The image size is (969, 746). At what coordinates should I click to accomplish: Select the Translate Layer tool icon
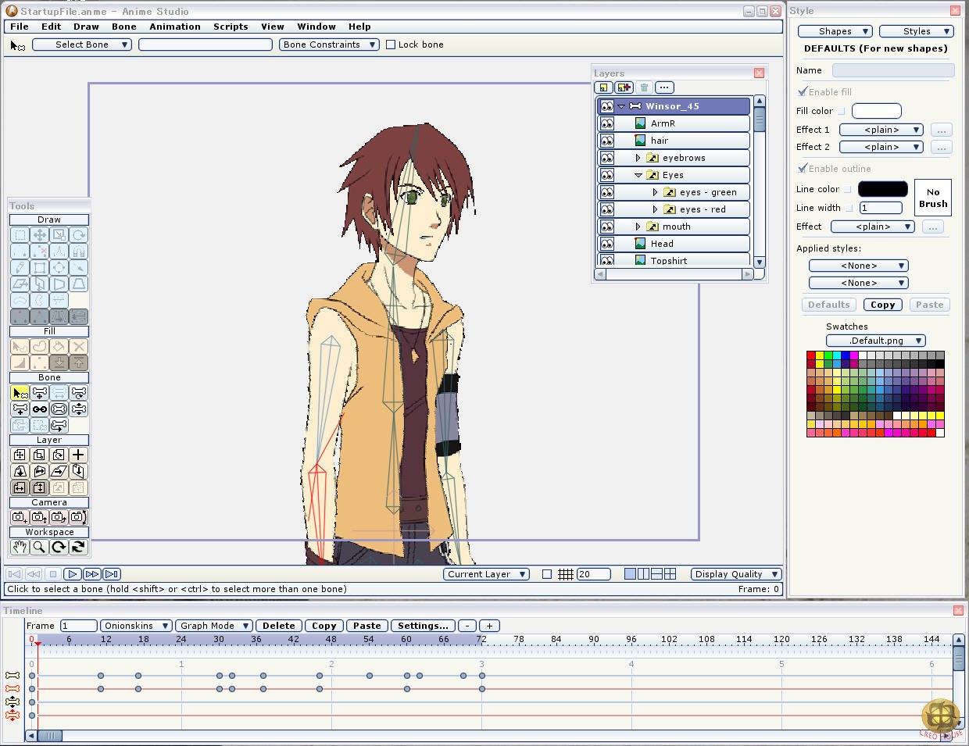coord(20,455)
